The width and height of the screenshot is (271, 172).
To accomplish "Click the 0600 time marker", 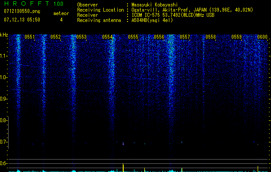I will [x=262, y=37].
